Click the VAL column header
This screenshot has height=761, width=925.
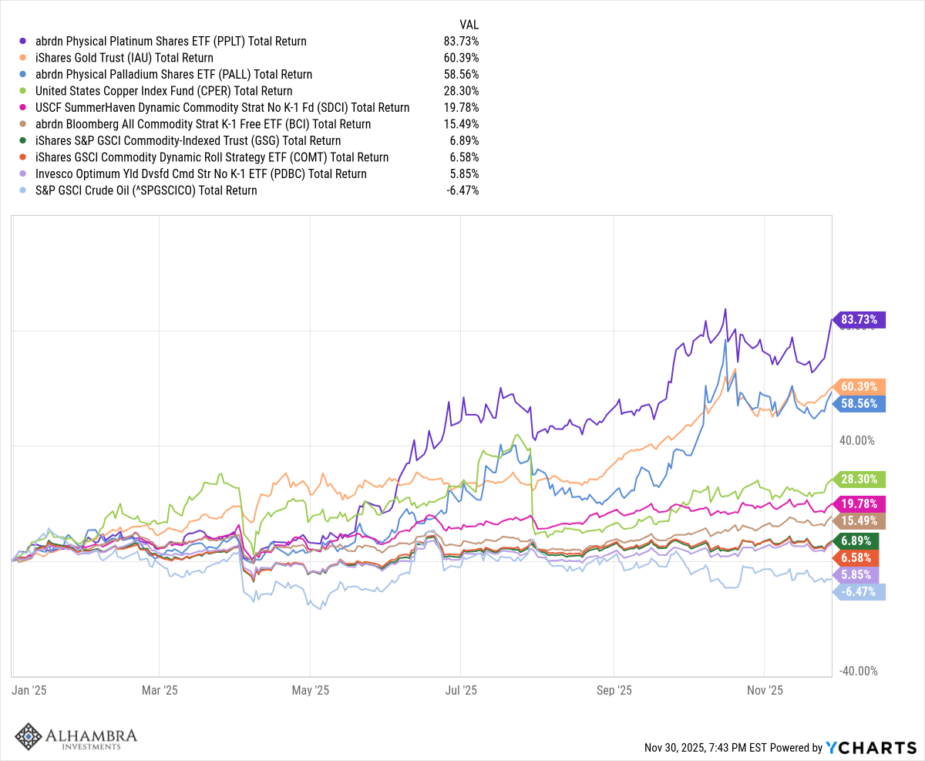469,25
